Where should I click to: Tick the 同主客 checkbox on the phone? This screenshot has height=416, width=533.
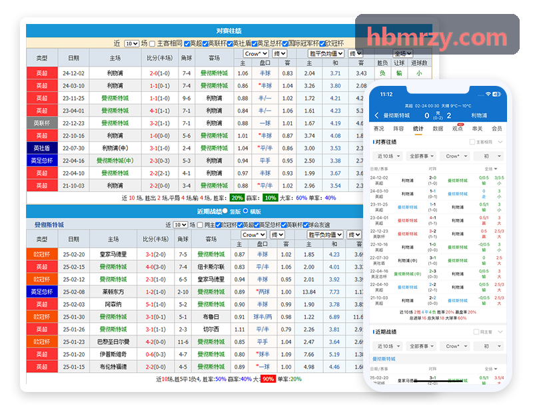(476, 331)
